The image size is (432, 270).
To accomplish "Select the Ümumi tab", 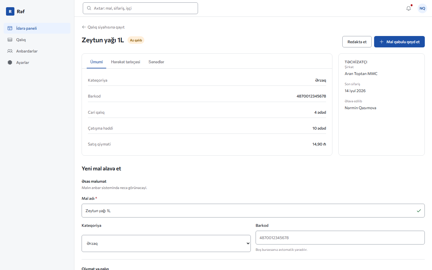I will [97, 62].
